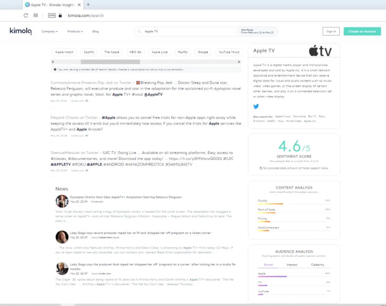Viewport: 386px width, 306px height.
Task: Click Dystopian Drama Wool article thumbnail
Action: click(x=62, y=201)
